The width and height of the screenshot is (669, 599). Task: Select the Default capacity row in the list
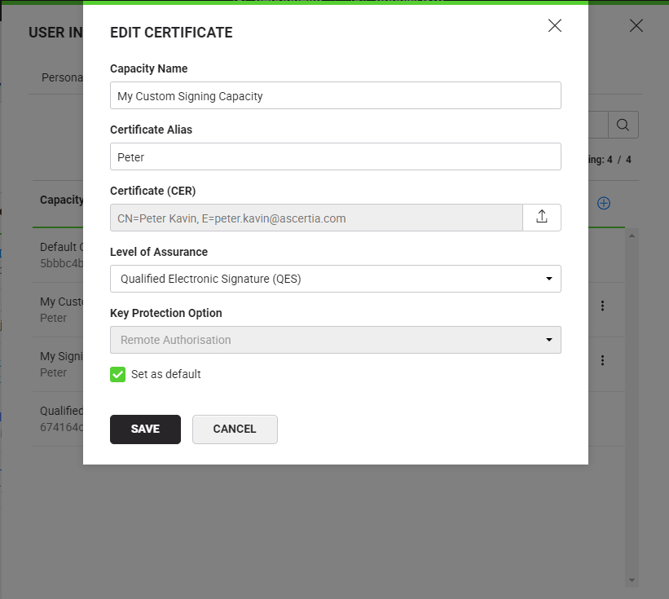(57, 254)
